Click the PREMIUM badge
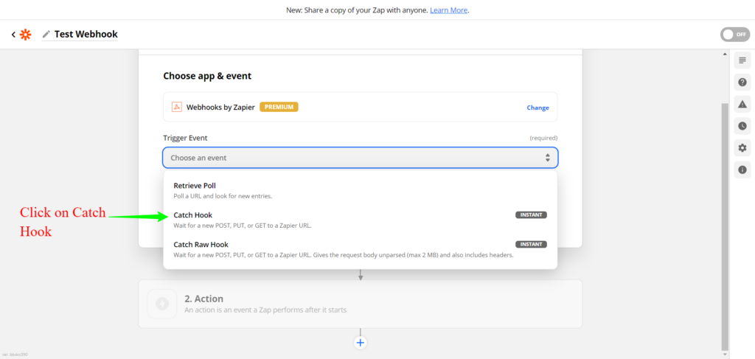The height and width of the screenshot is (359, 755). [279, 107]
